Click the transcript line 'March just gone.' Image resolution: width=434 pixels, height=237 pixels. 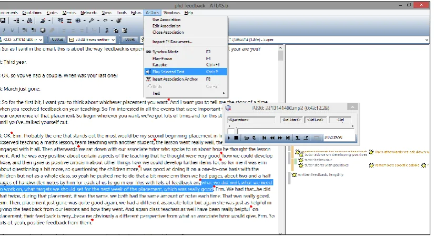point(22,88)
